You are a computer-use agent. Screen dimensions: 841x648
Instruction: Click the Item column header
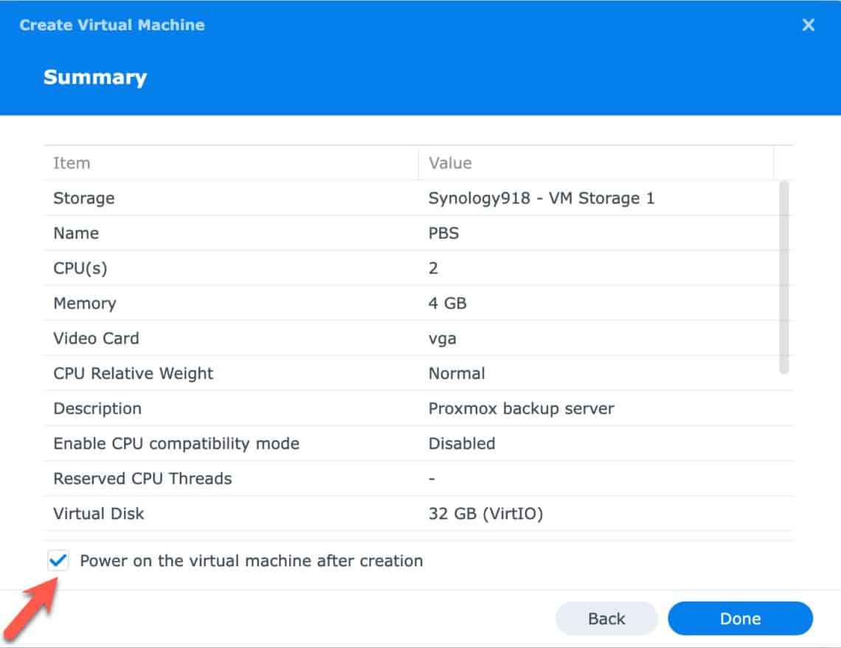[72, 163]
